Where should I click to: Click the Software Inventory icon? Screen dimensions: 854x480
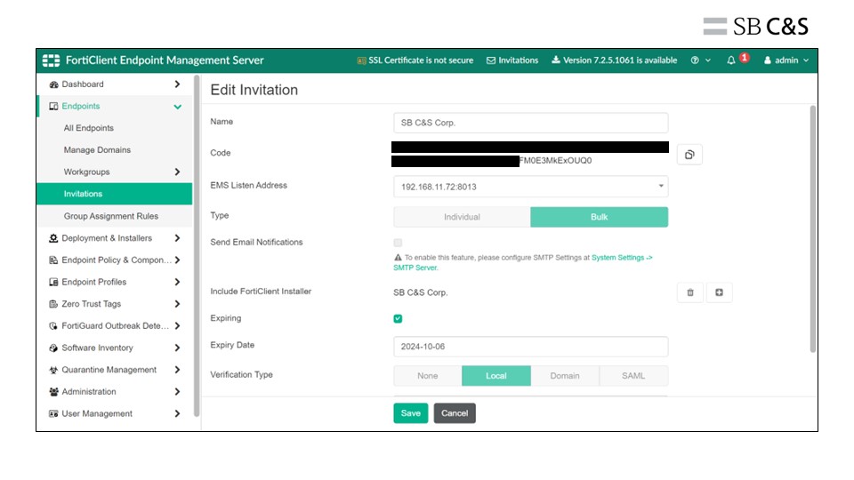(x=53, y=348)
